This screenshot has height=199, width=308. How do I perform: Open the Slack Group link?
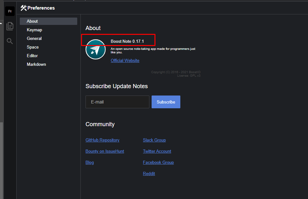click(154, 140)
